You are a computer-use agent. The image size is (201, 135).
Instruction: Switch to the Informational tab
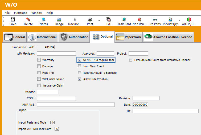[x=42, y=37]
